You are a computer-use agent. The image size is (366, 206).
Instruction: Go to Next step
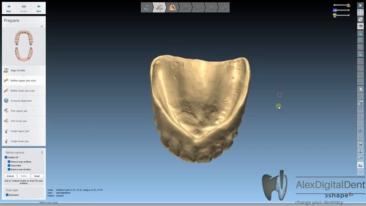point(38,8)
